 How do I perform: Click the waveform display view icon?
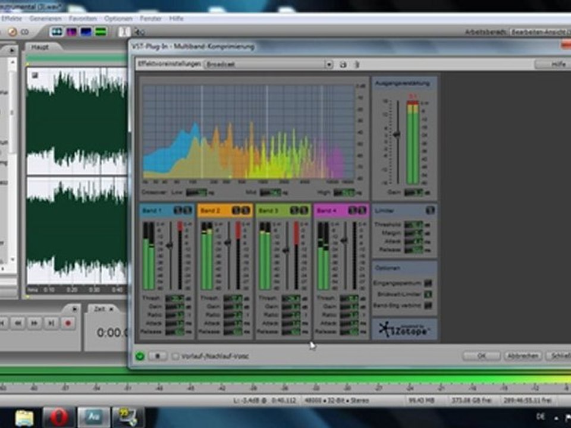pyautogui.click(x=57, y=32)
